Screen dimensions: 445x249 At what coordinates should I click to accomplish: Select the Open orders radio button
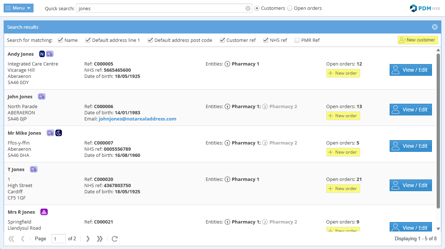[290, 8]
